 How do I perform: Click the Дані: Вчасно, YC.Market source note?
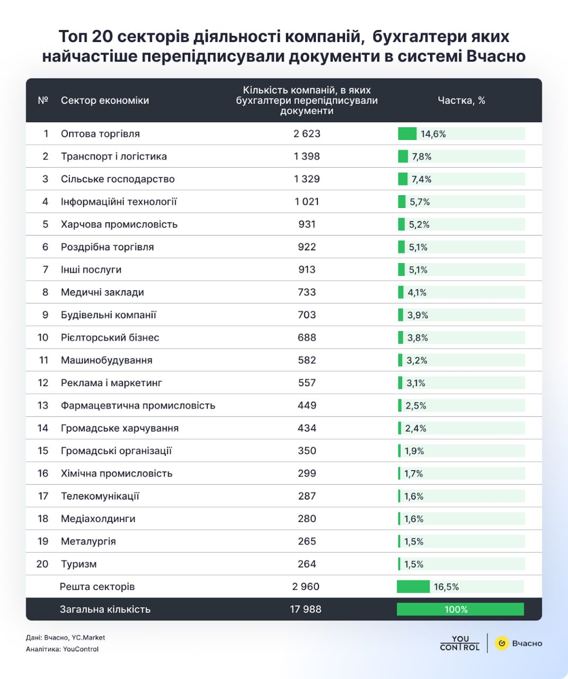pyautogui.click(x=65, y=638)
